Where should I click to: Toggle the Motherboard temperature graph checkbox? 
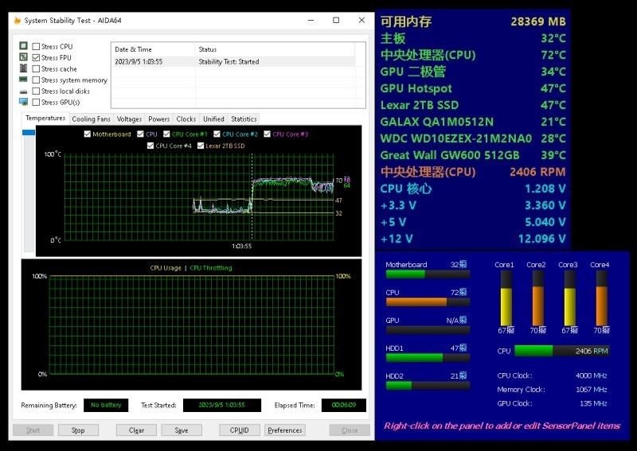click(x=87, y=134)
